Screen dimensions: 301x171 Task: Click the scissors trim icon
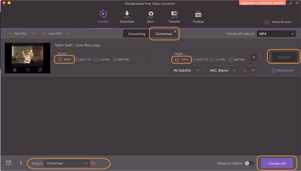coord(15,70)
